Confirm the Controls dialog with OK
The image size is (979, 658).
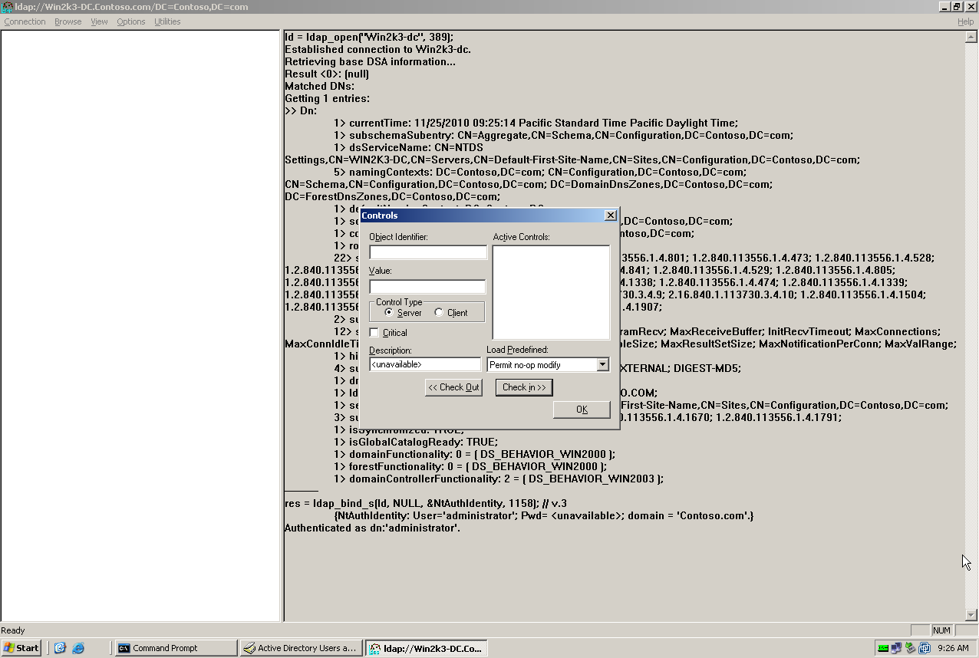(x=581, y=409)
